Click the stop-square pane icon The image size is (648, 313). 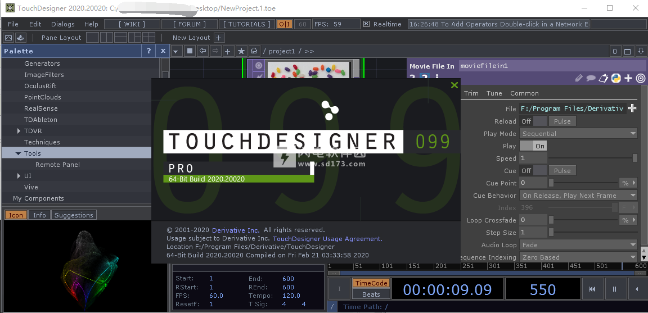[190, 51]
